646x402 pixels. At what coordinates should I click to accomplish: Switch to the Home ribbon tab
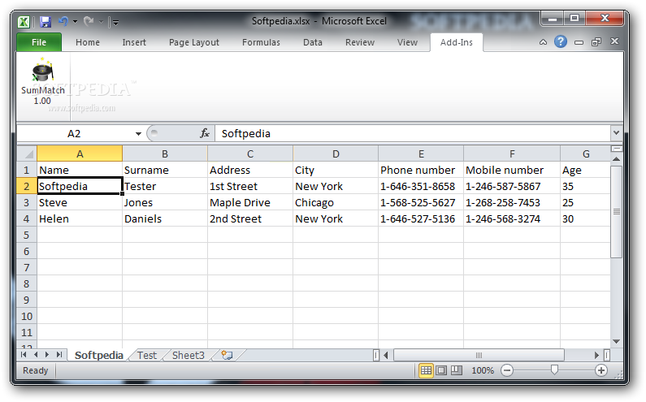pos(87,42)
